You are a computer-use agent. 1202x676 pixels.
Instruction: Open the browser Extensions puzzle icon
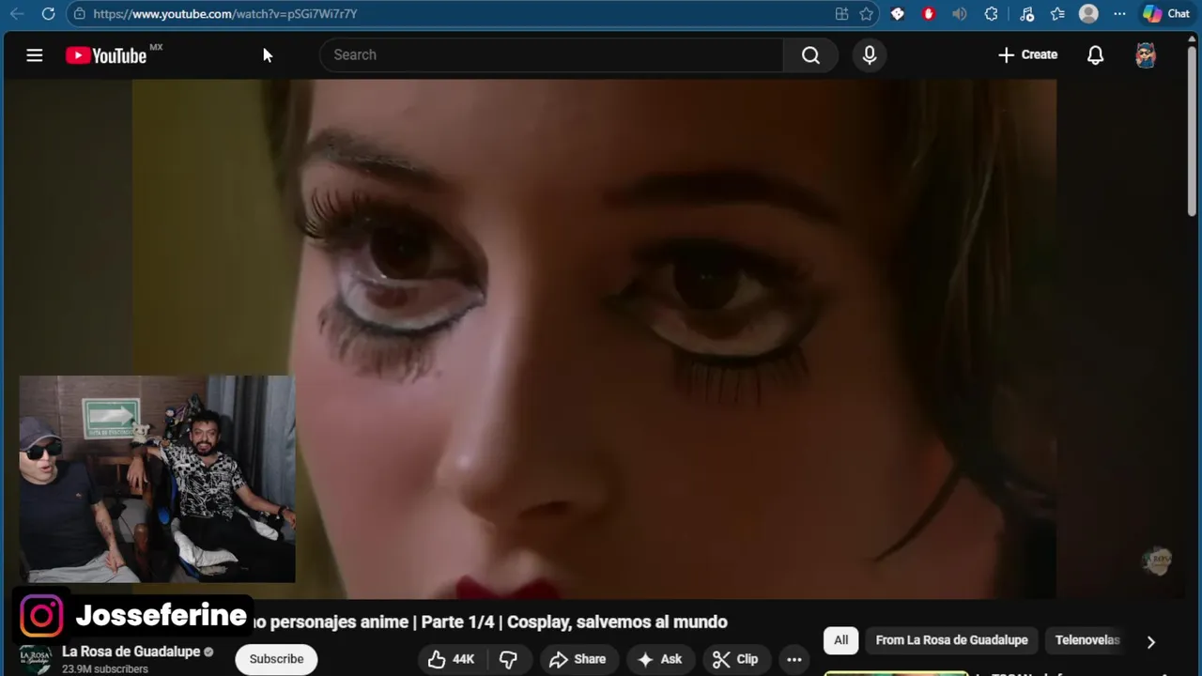click(991, 14)
